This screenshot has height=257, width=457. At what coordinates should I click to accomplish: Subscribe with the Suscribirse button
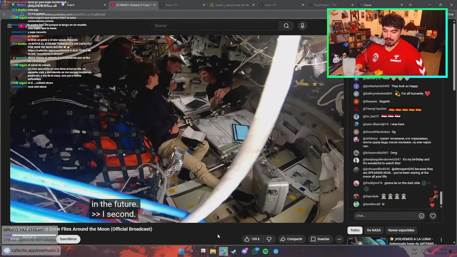click(68, 239)
